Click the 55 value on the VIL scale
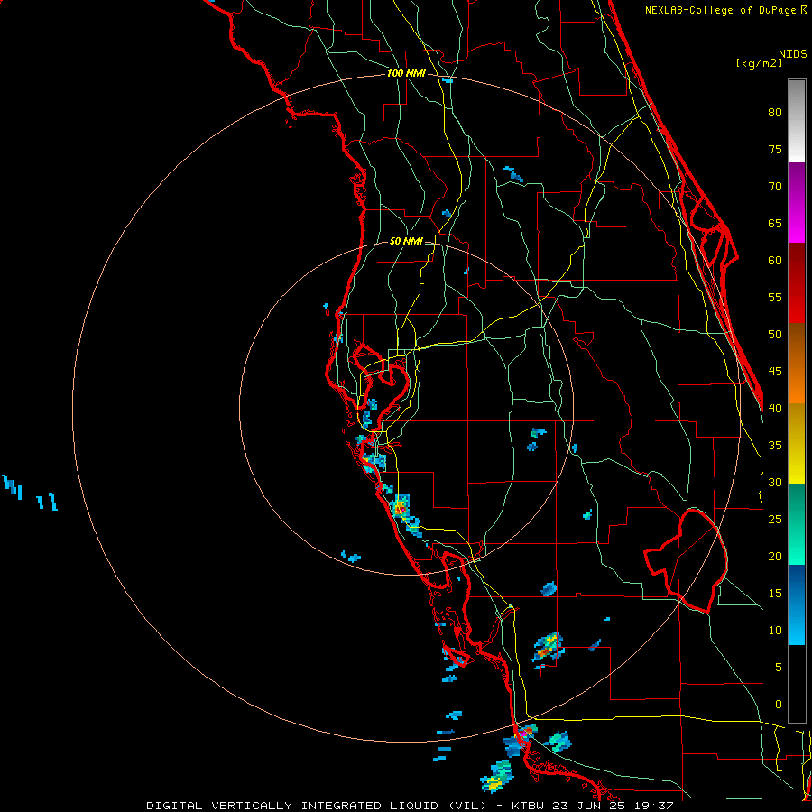Viewport: 812px width, 812px height. (775, 298)
